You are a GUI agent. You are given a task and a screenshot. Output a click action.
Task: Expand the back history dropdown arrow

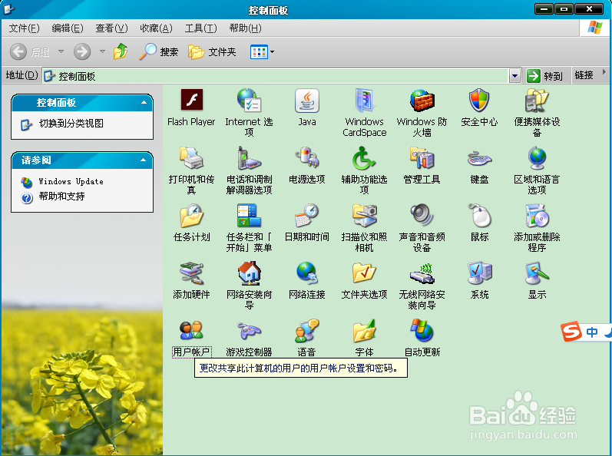pos(61,51)
